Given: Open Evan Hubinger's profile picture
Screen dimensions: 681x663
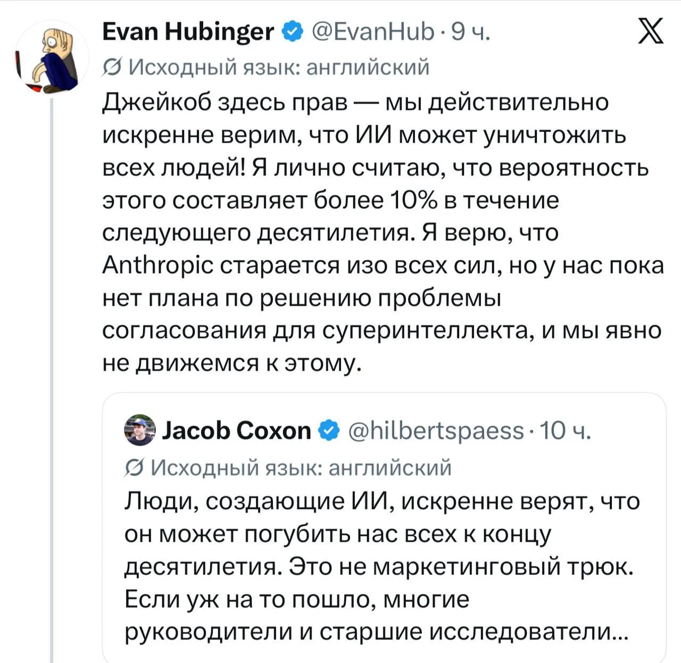Looking at the screenshot, I should pos(52,57).
